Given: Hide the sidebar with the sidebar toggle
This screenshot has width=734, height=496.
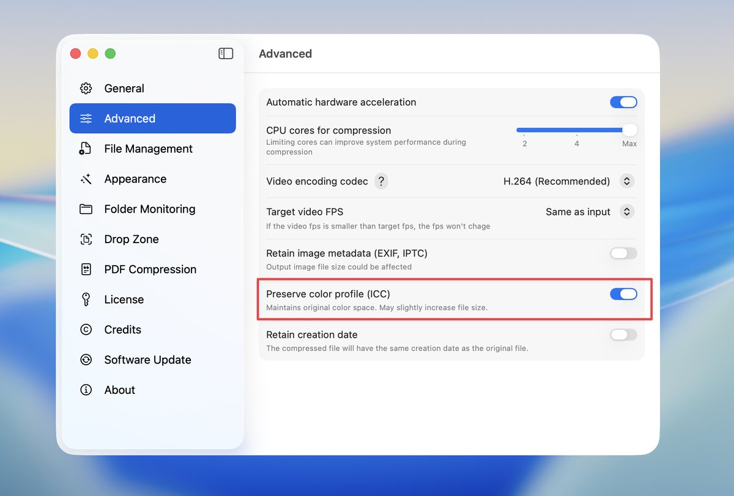Looking at the screenshot, I should (226, 54).
